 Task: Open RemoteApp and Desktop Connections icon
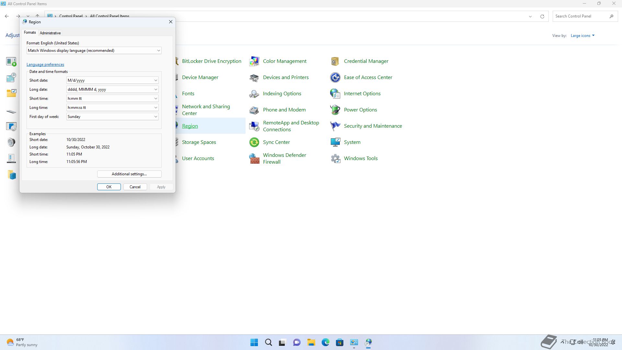[254, 126]
